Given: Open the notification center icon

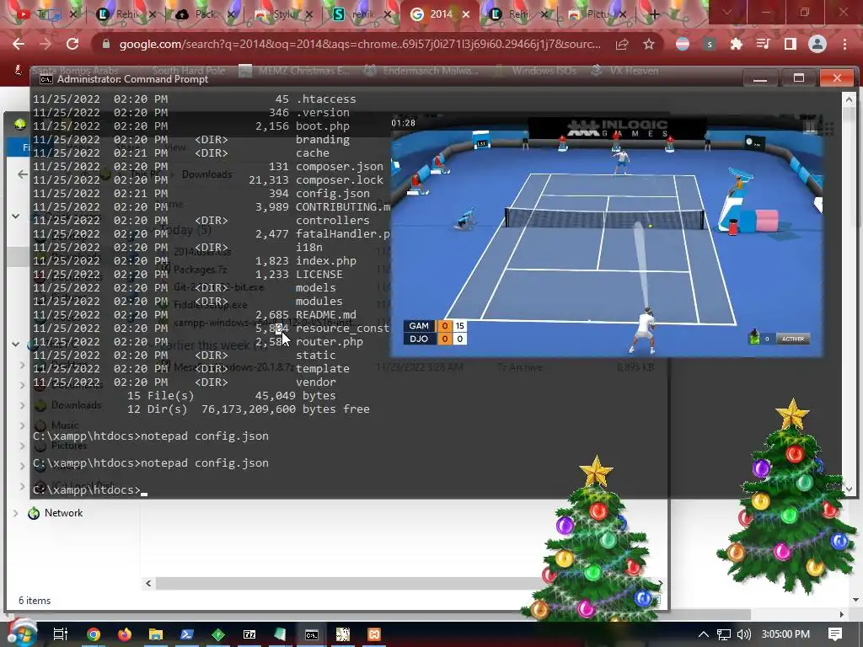Looking at the screenshot, I should click(x=835, y=634).
